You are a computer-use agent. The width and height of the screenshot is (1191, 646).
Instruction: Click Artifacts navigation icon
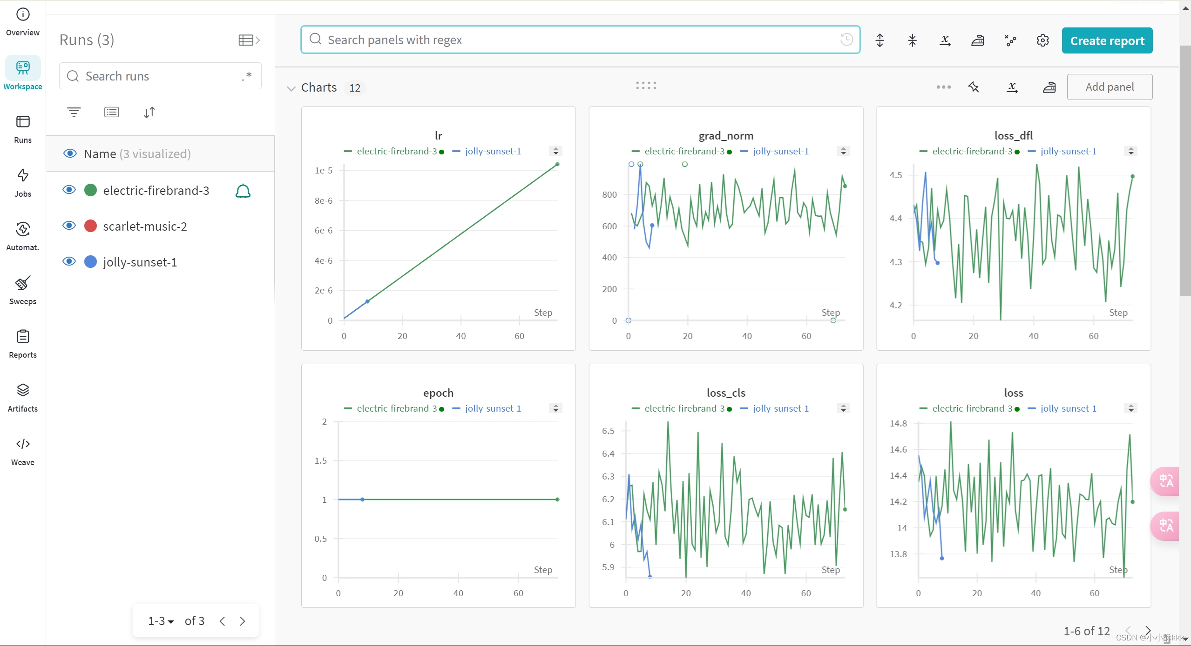(x=22, y=391)
